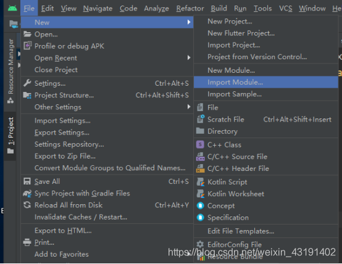Click the Scratch File icon

click(x=201, y=119)
